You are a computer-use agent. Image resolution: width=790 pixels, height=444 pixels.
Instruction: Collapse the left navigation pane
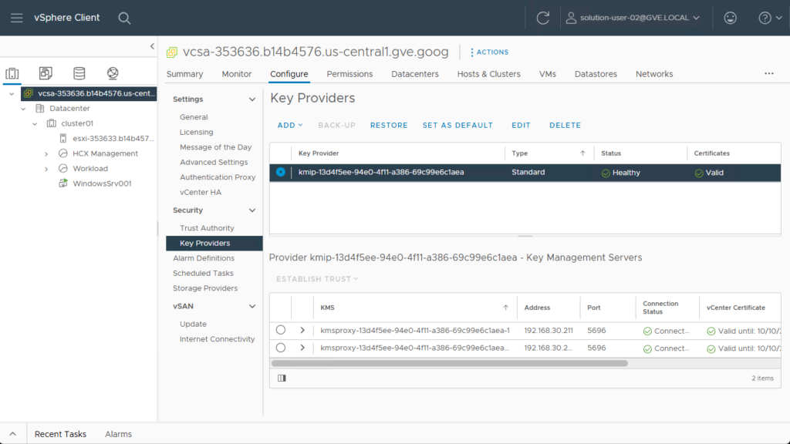(x=152, y=46)
